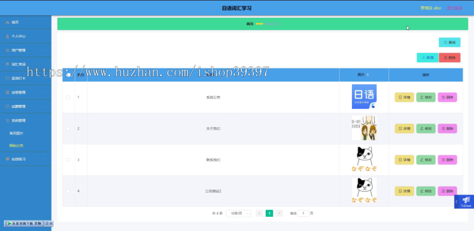Open the 10条/页 page size dropdown

pyautogui.click(x=239, y=214)
